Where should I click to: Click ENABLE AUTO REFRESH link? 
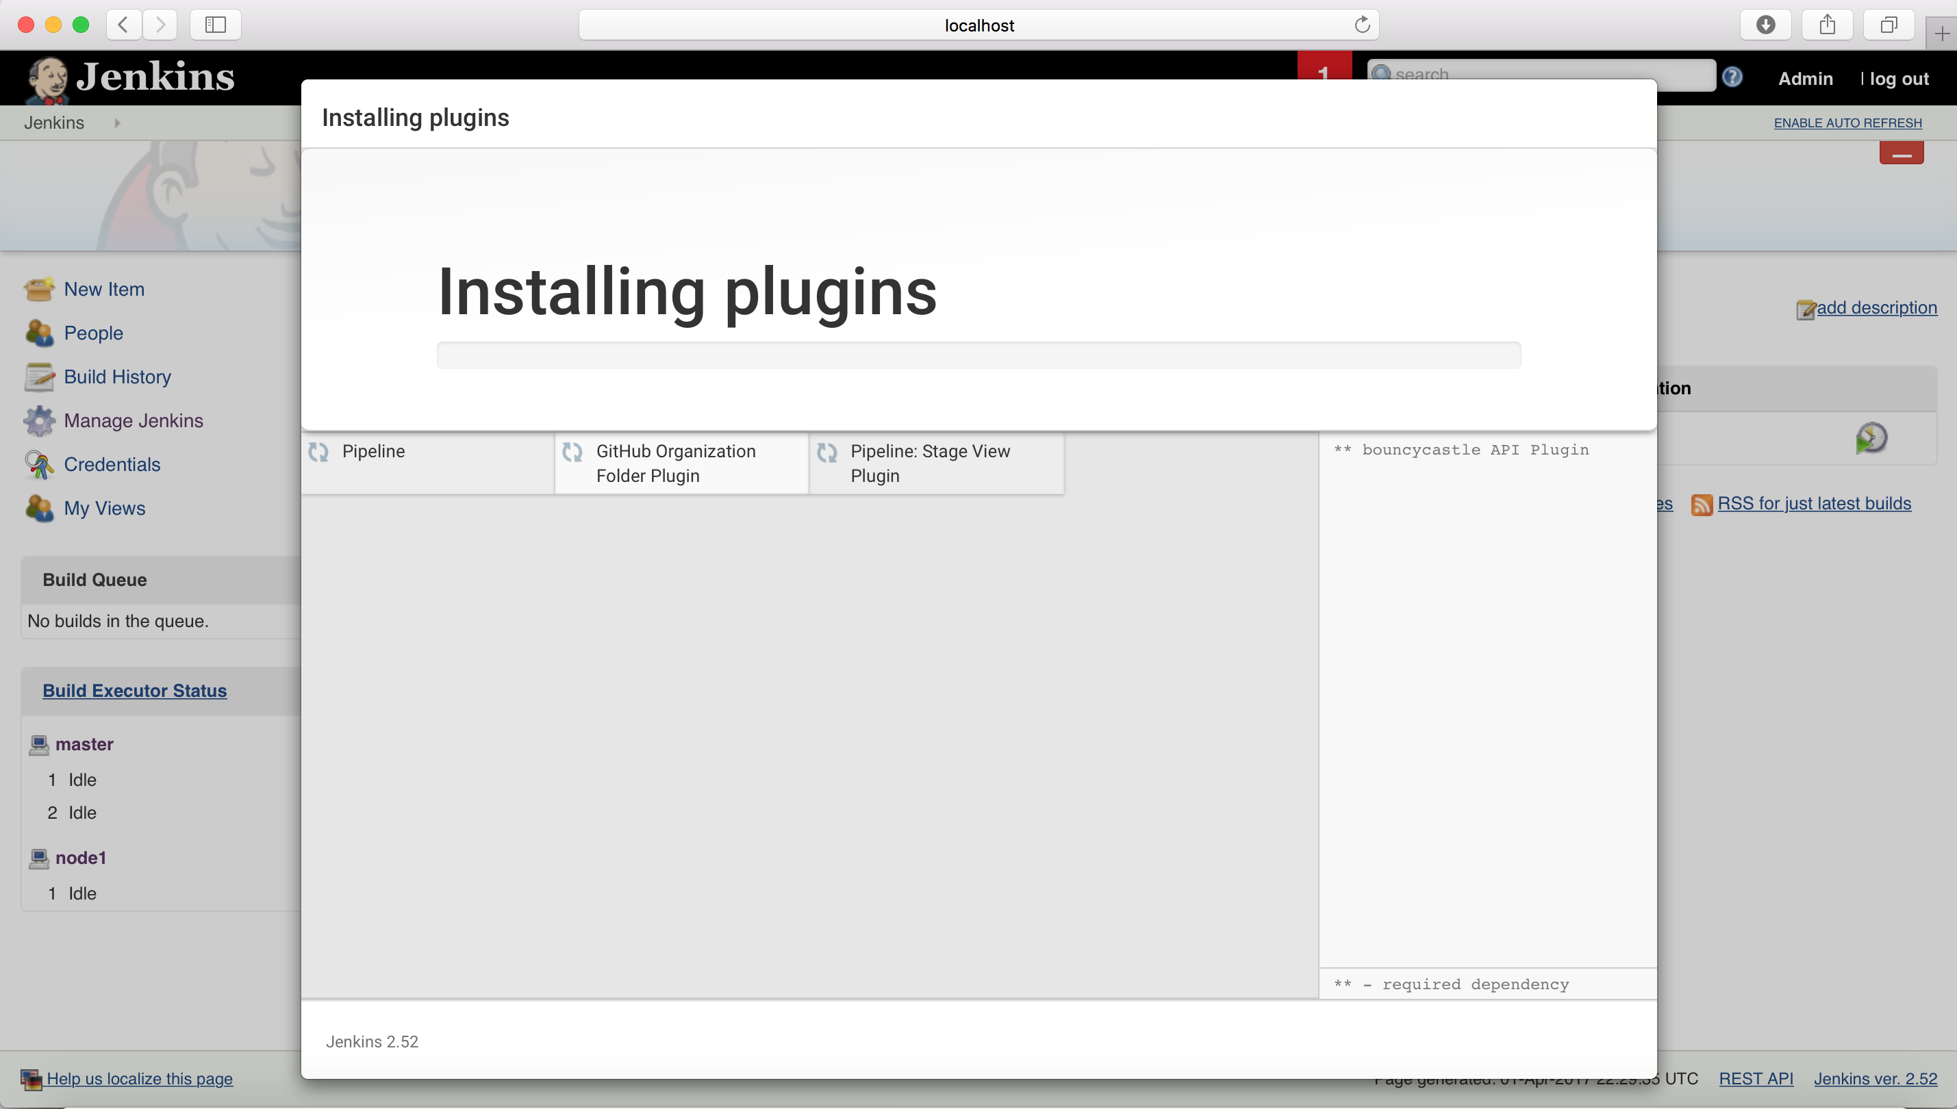click(1849, 123)
